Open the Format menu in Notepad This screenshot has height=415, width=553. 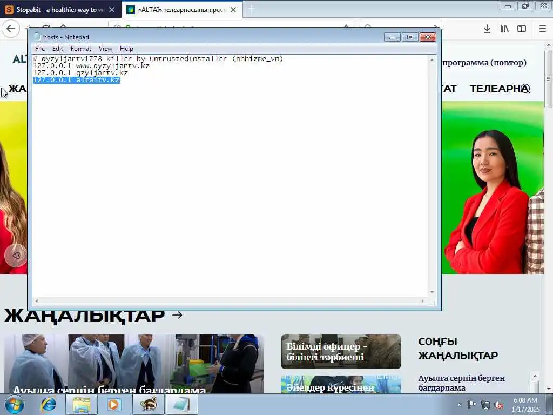[x=81, y=49]
